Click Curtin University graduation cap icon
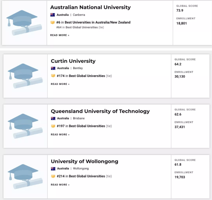 click(25, 76)
